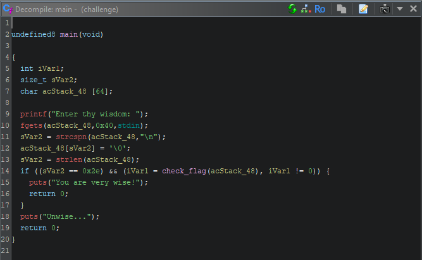
Task: Click the printf call on line 9
Action: coord(33,114)
